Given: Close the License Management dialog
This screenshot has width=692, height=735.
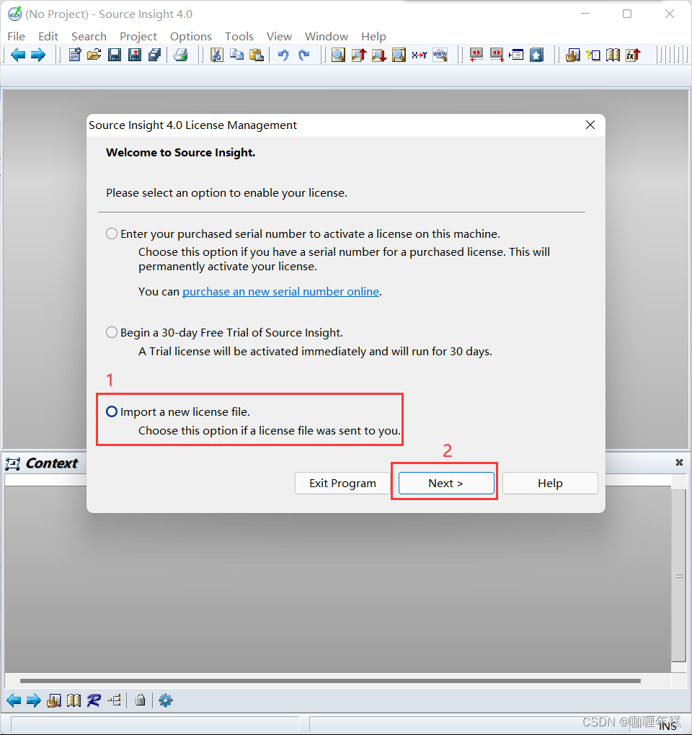Looking at the screenshot, I should [590, 125].
